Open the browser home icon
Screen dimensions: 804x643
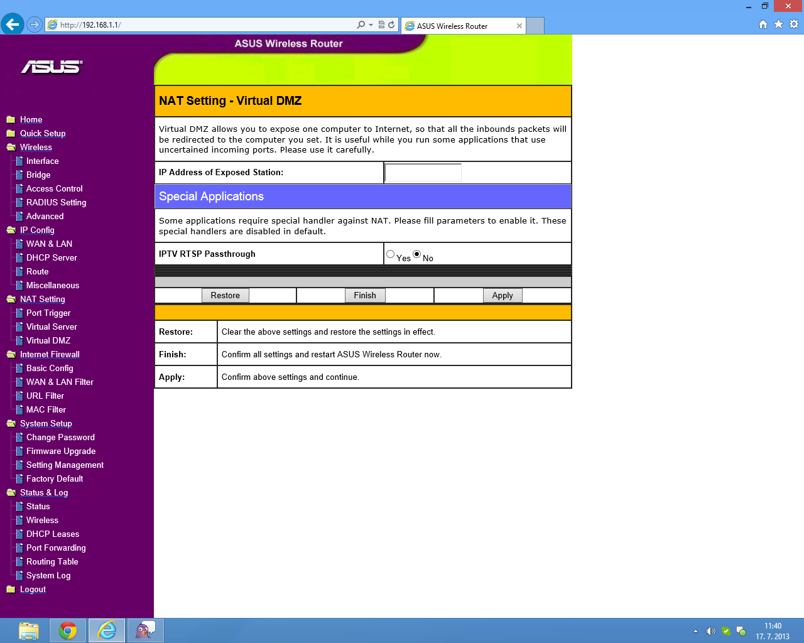point(763,24)
